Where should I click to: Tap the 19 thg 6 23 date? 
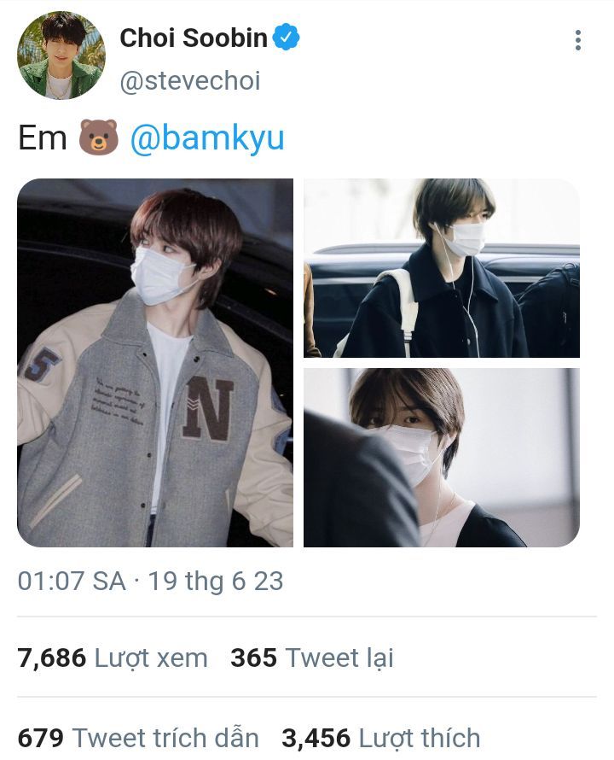(x=216, y=581)
